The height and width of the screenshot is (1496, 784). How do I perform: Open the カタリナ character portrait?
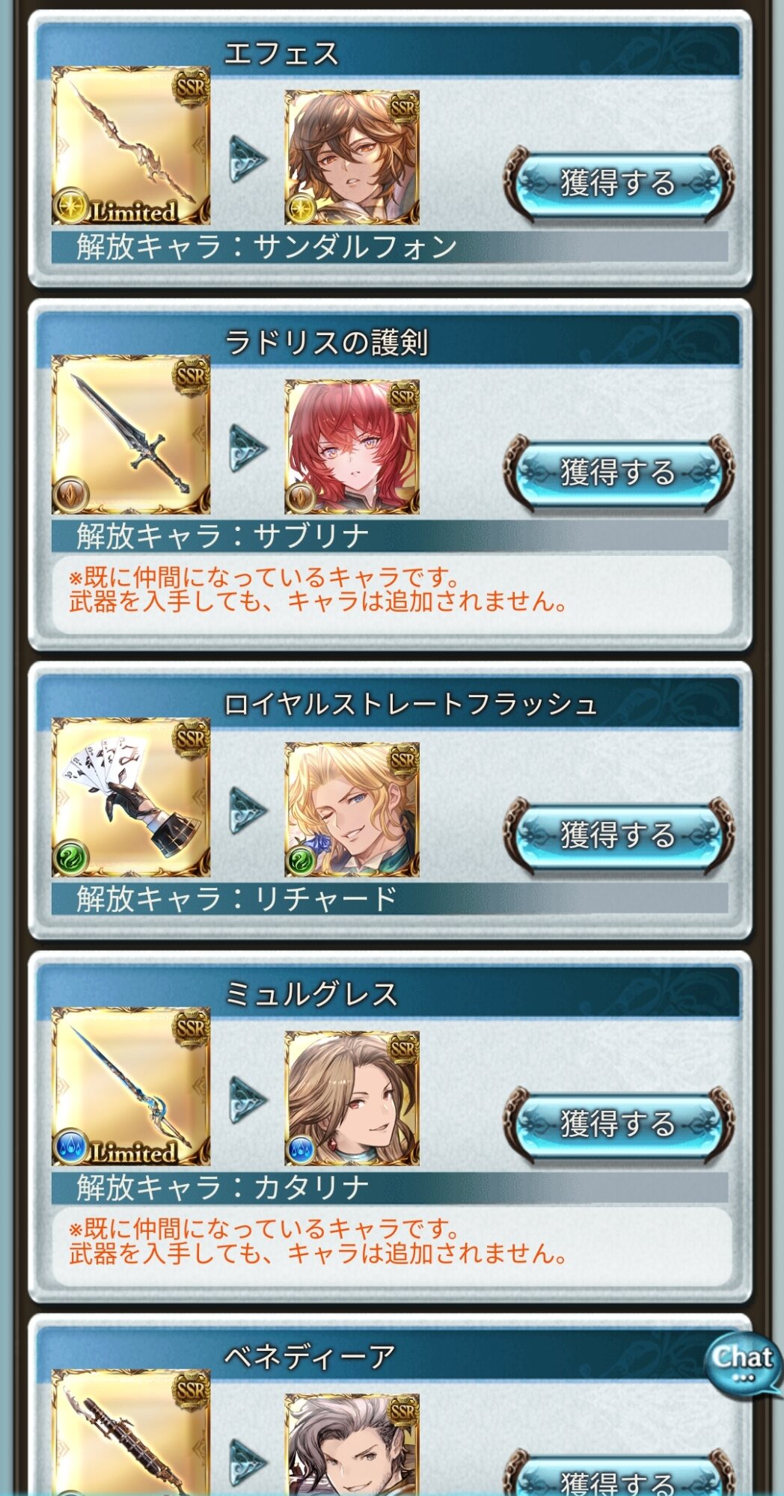pyautogui.click(x=352, y=1099)
